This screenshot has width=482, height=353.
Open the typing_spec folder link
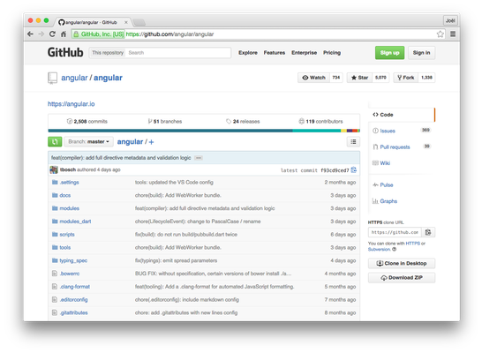click(73, 260)
